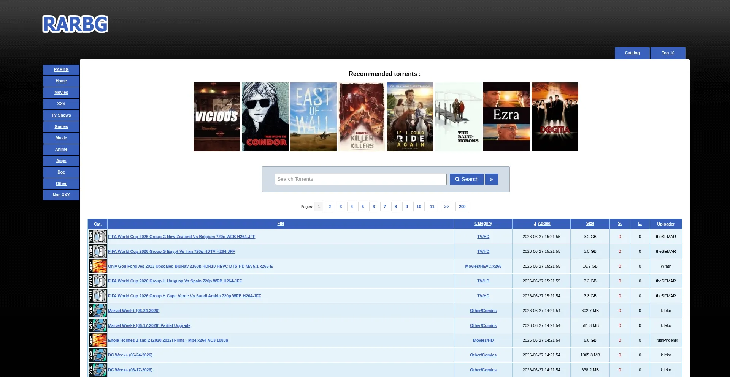The image size is (730, 377).
Task: Go to page 2 of results
Action: (330, 207)
